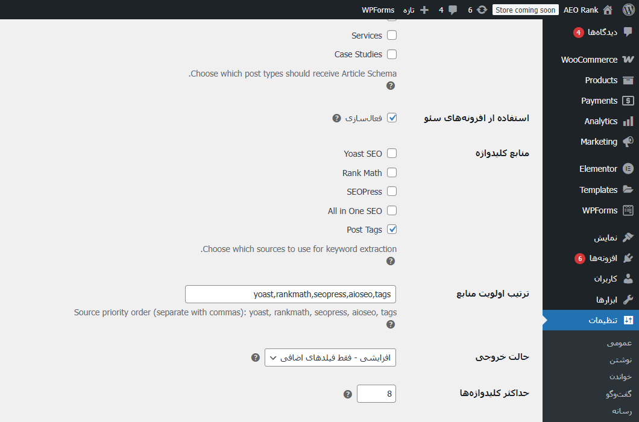Open the updates icon showing 6
The width and height of the screenshot is (639, 422).
click(482, 10)
